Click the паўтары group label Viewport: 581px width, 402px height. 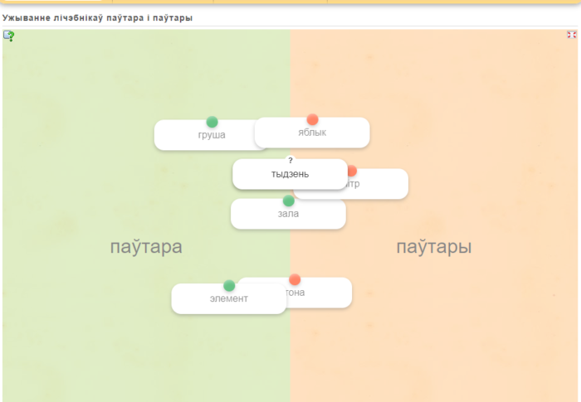tap(434, 247)
